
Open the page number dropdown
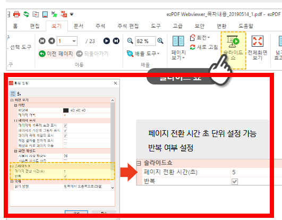point(74,41)
